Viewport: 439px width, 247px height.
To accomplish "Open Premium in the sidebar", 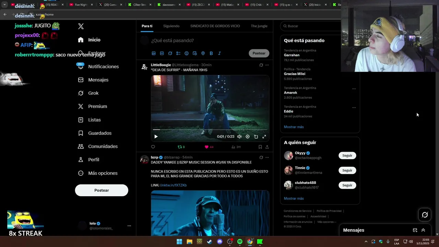I will pos(93,106).
